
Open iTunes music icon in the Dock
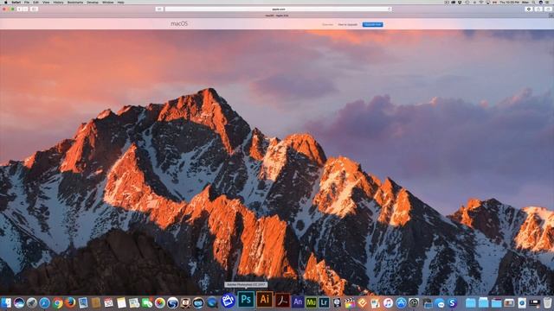(x=388, y=303)
